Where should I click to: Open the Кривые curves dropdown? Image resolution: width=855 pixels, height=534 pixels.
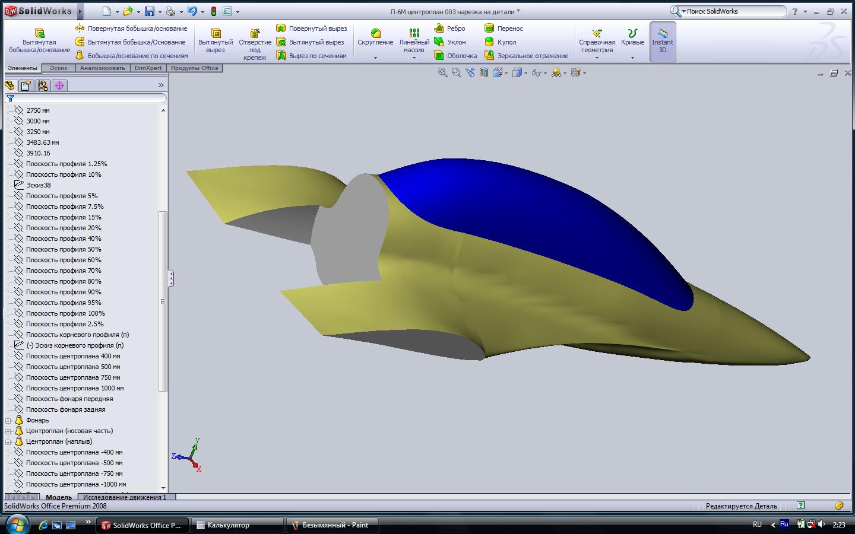(x=632, y=58)
